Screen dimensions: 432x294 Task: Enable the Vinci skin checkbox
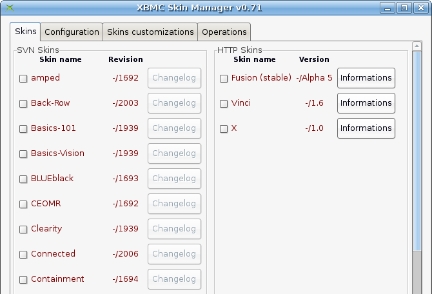(x=224, y=104)
